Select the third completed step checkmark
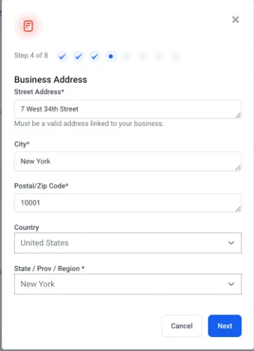Screen dimensions: 254x351 94,57
